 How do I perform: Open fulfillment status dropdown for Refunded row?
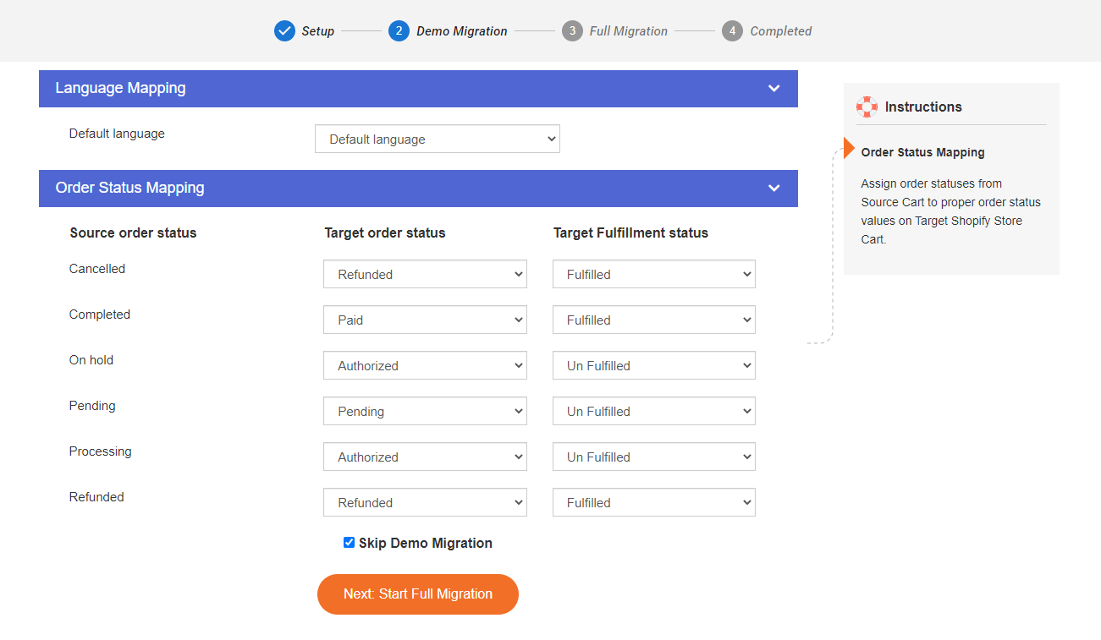point(654,502)
